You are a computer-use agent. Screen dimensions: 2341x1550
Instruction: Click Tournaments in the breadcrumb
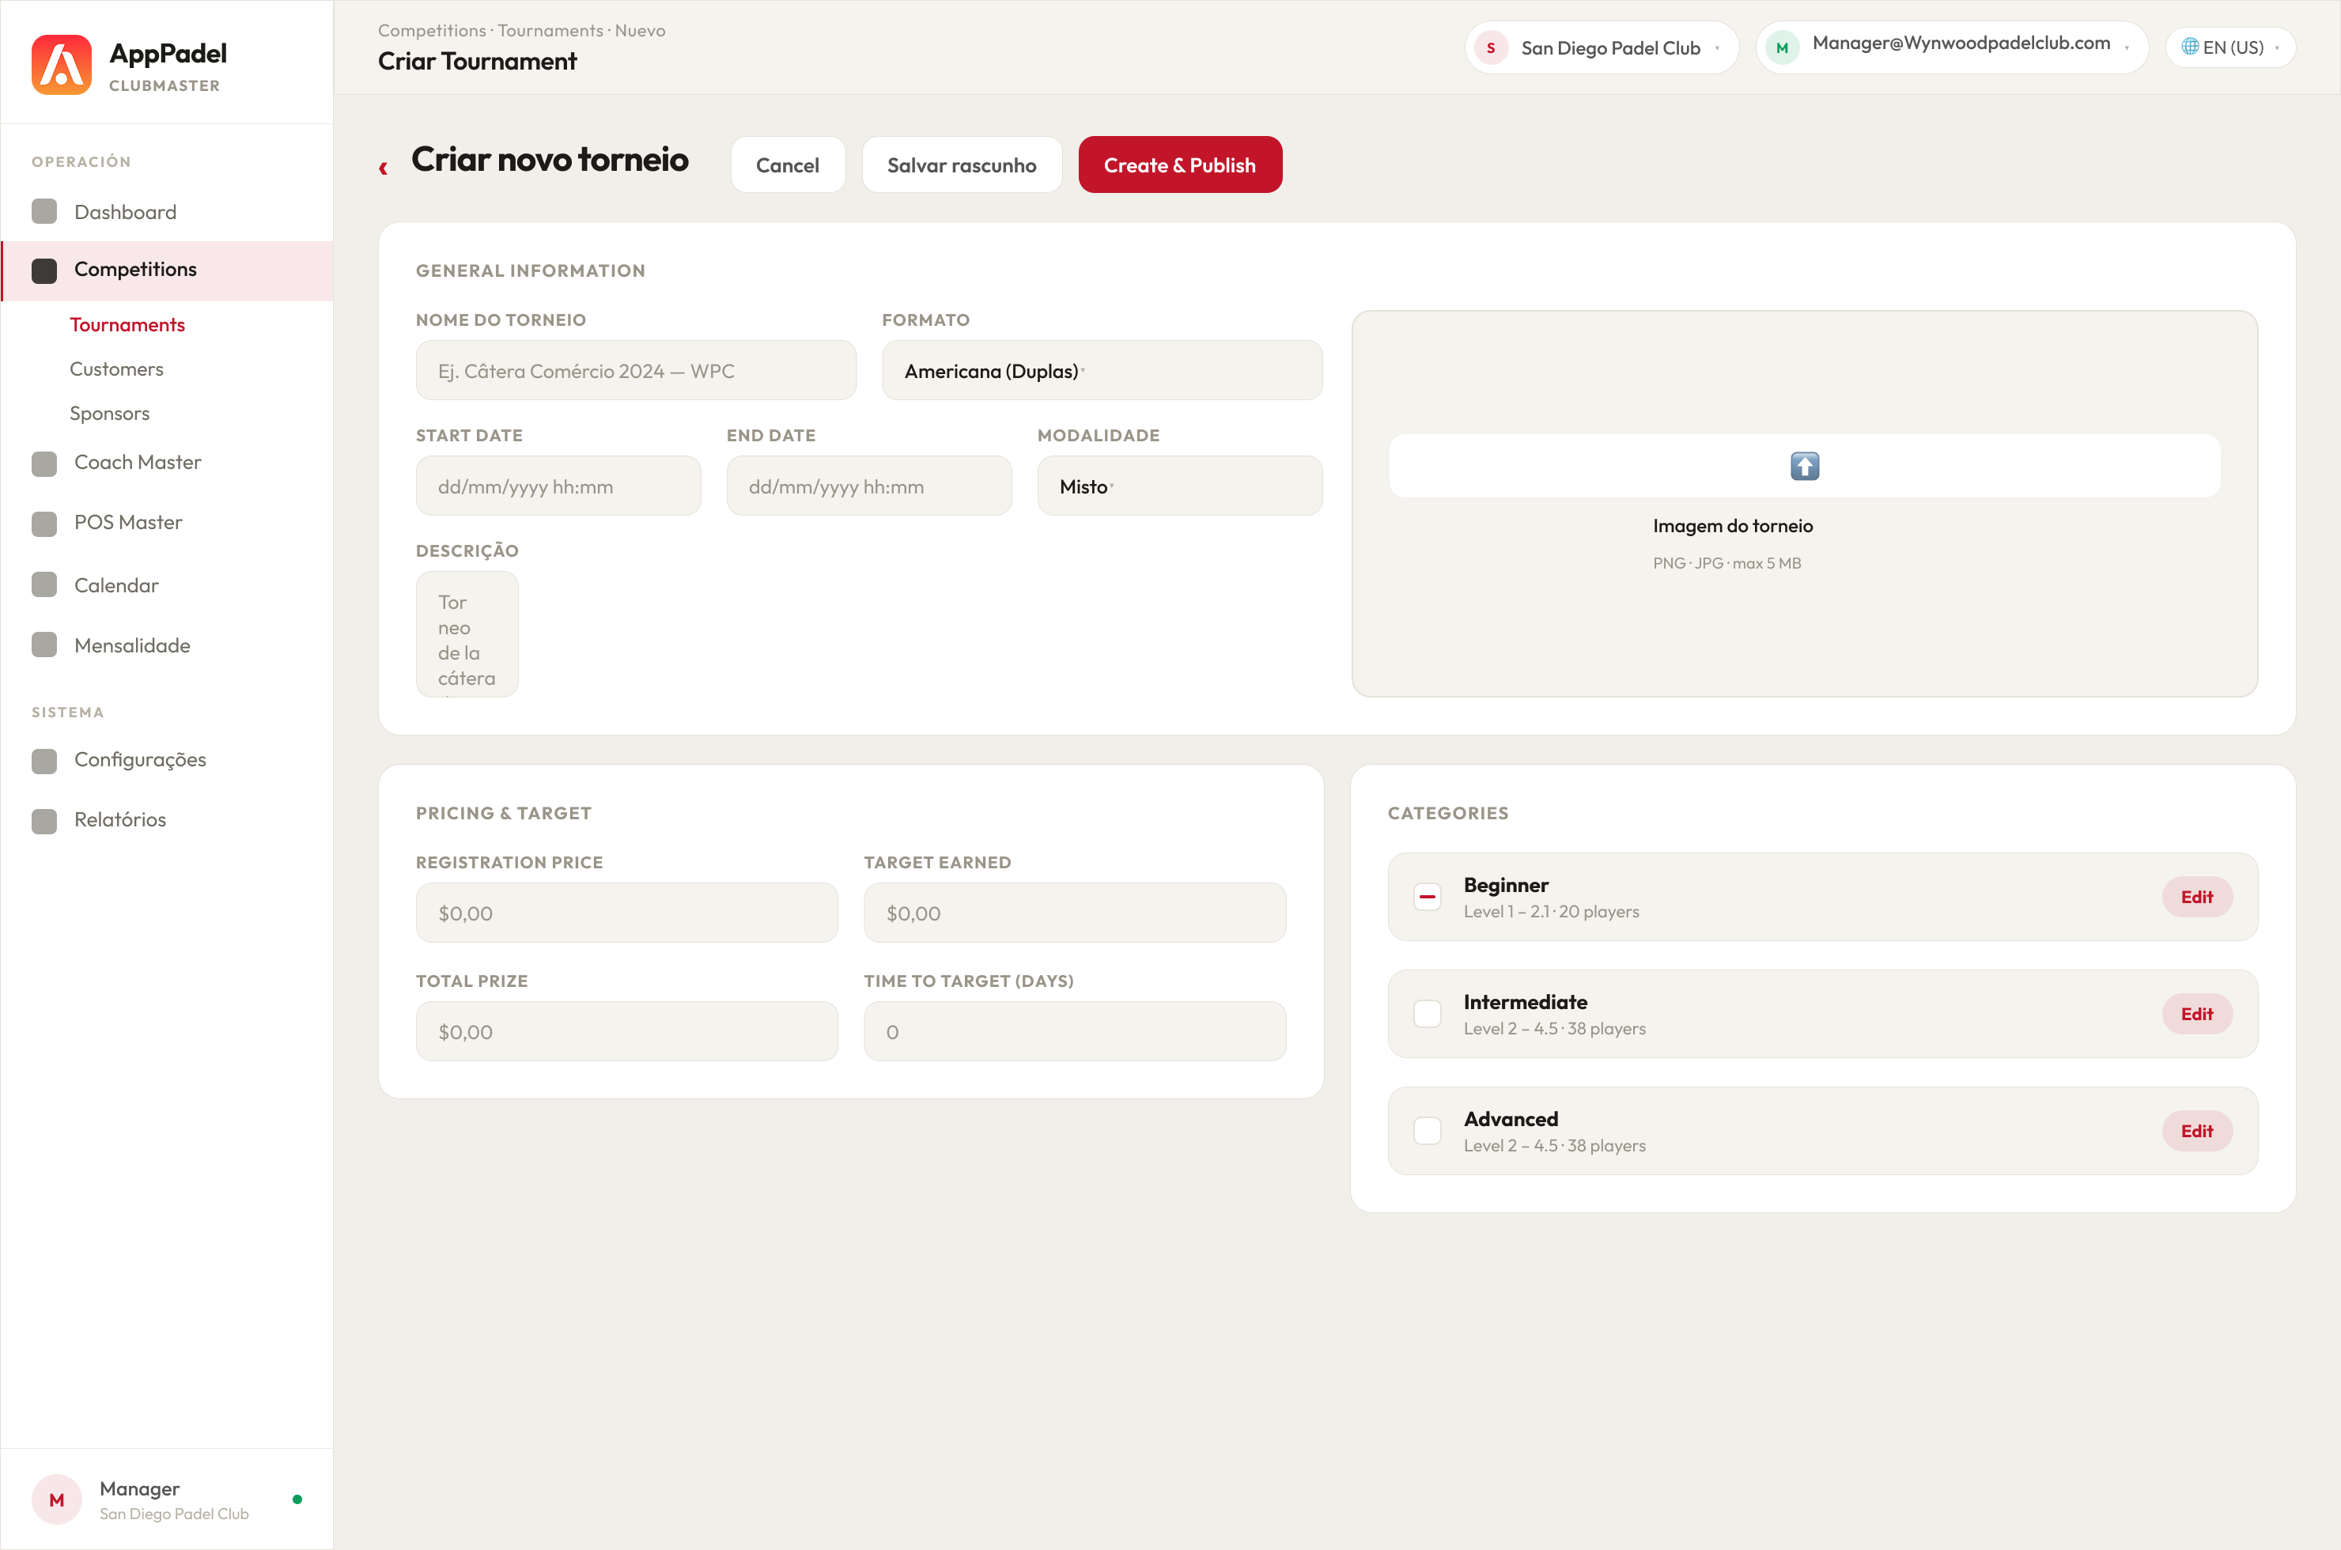[x=550, y=31]
